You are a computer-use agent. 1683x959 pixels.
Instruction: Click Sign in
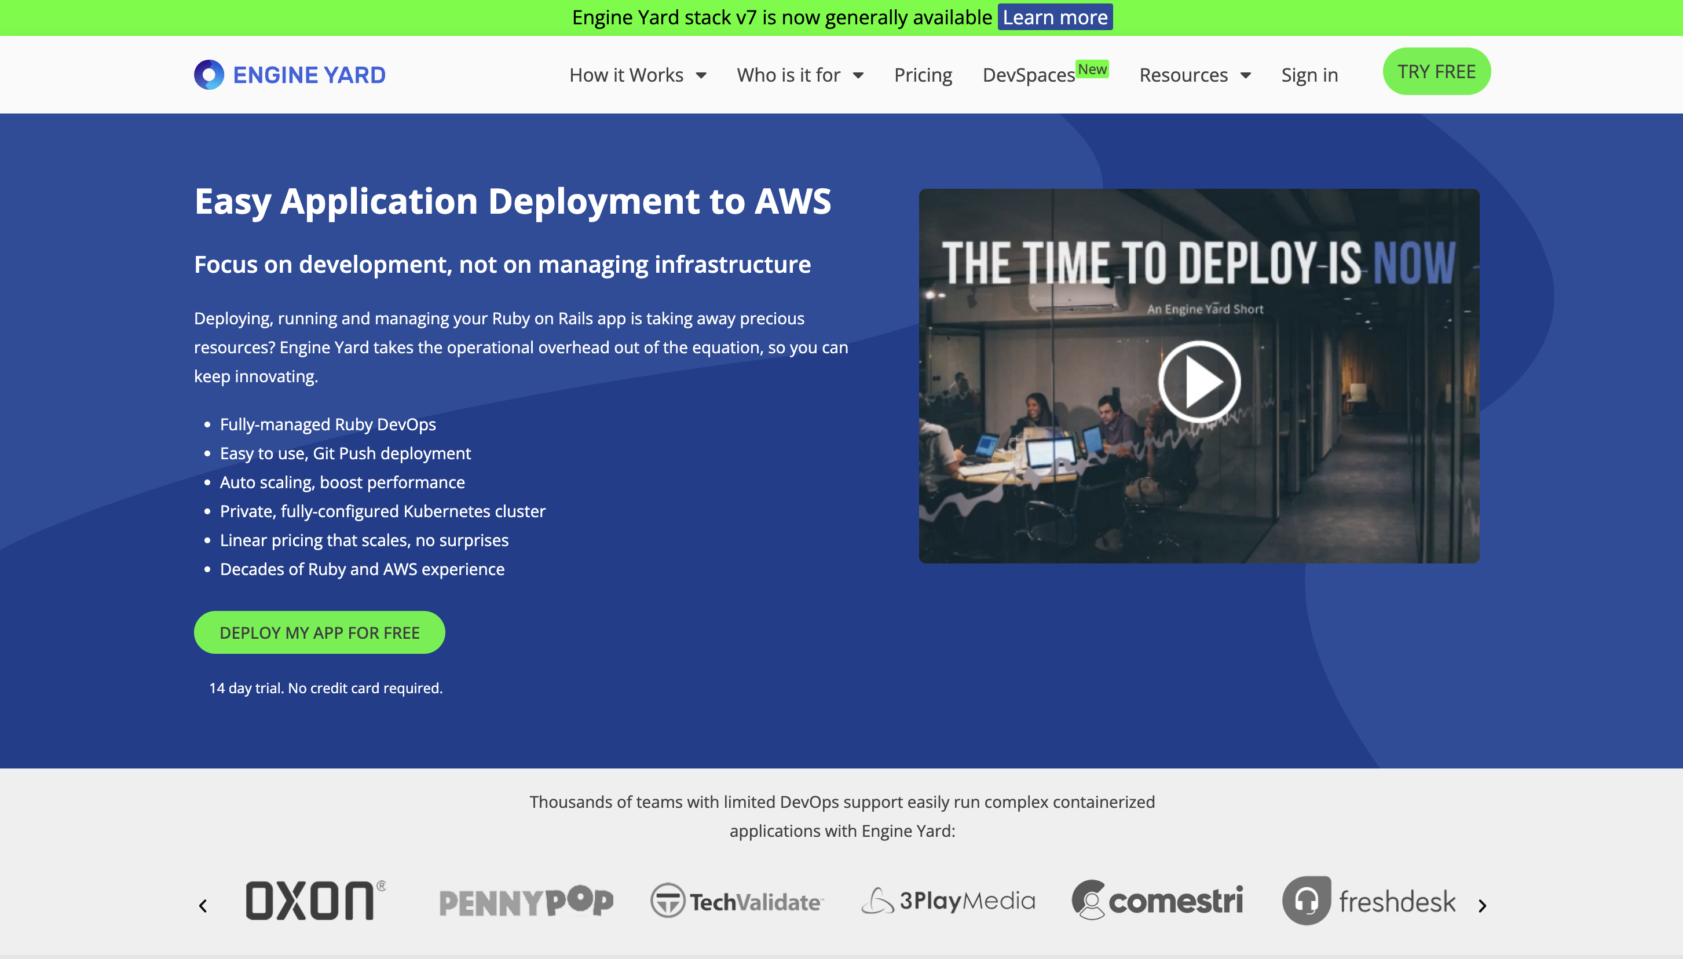[x=1309, y=76]
